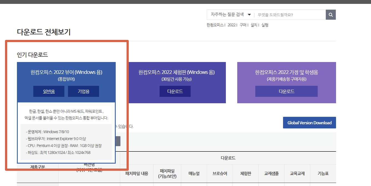Open the 2022 keyword link
The width and height of the screenshot is (371, 186).
click(231, 25)
